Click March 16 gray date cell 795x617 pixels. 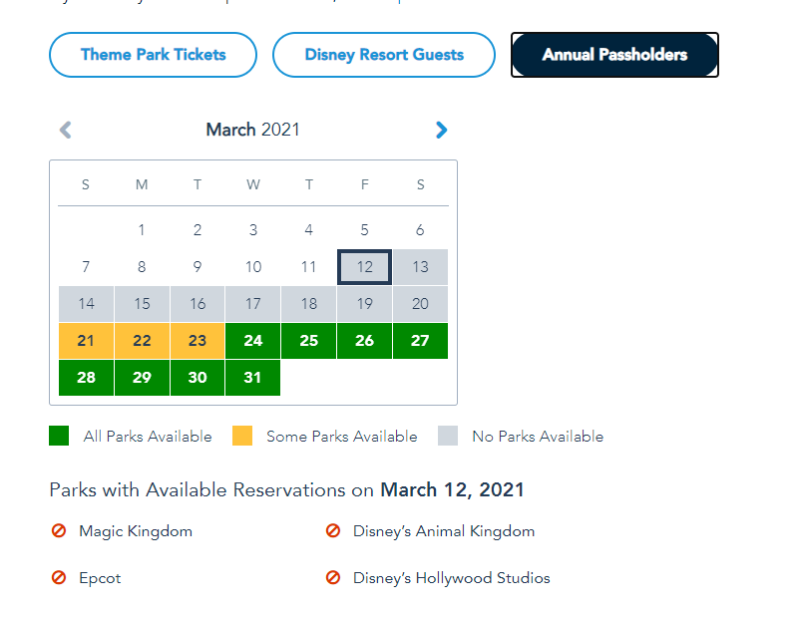click(x=198, y=304)
